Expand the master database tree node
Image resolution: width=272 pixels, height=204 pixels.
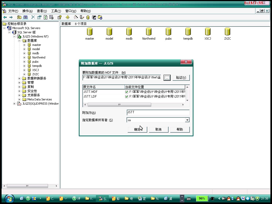pyautogui.click(x=24, y=45)
